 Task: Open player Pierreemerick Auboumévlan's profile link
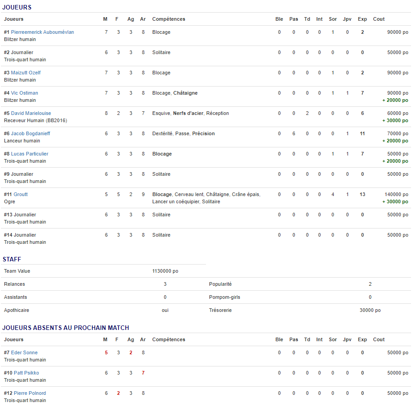(42, 32)
